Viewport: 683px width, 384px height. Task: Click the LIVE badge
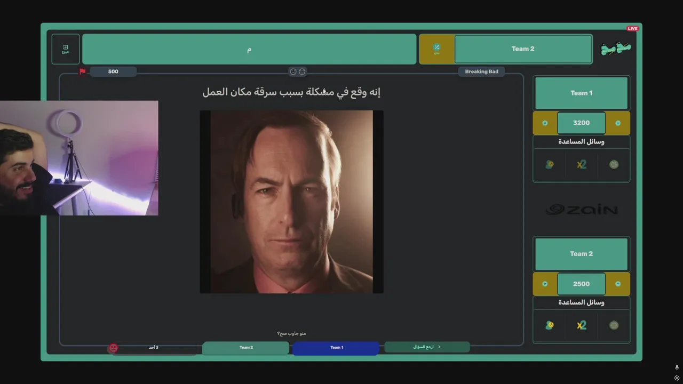tap(632, 28)
